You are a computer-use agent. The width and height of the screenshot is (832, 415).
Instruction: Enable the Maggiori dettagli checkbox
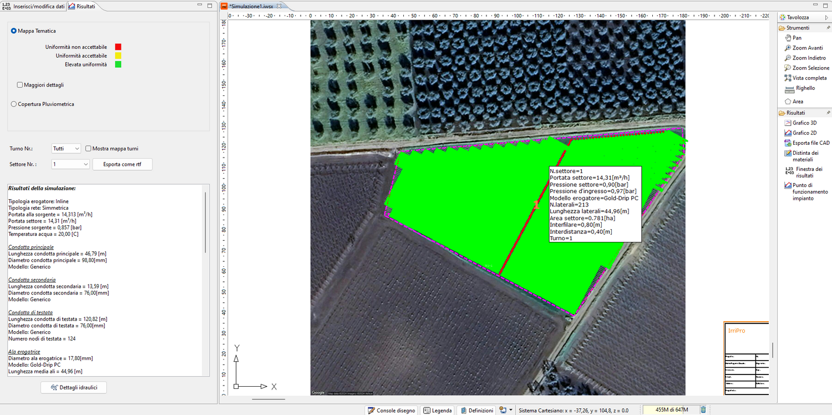tap(20, 85)
